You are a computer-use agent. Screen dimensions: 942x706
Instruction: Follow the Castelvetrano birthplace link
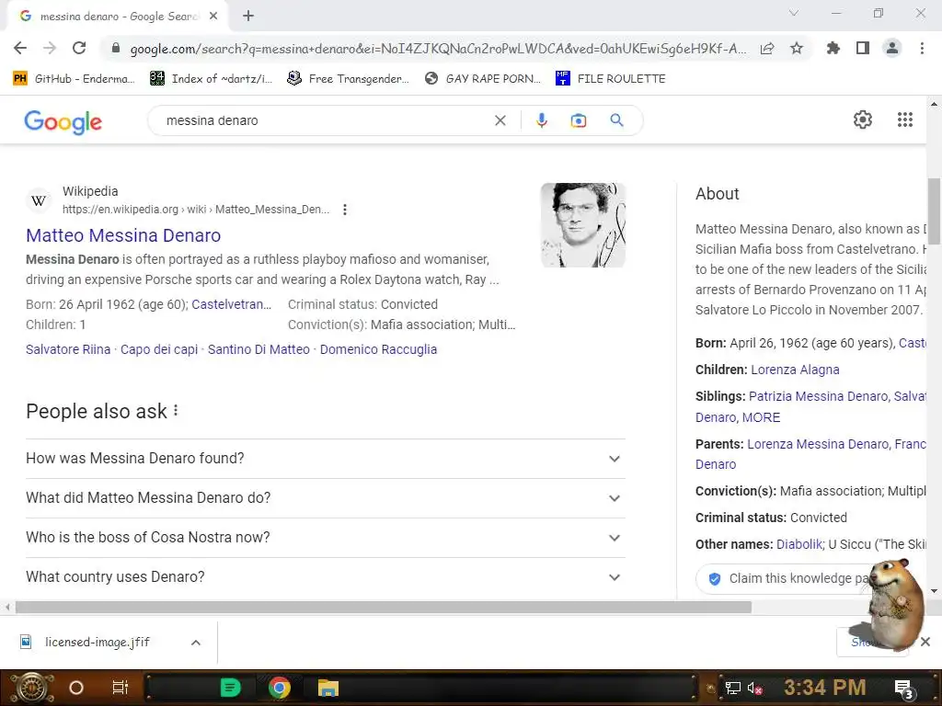coord(231,304)
